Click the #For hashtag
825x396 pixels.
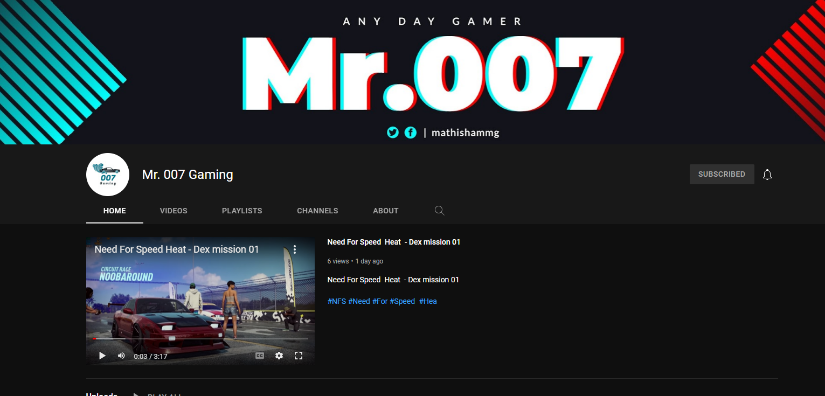(380, 301)
